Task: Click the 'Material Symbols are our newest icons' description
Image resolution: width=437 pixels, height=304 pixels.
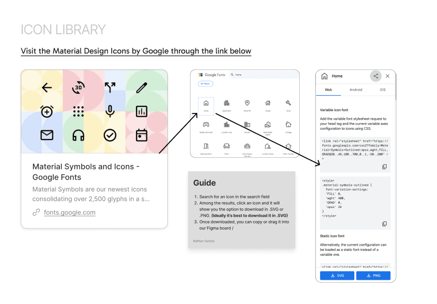Action: [x=91, y=194]
